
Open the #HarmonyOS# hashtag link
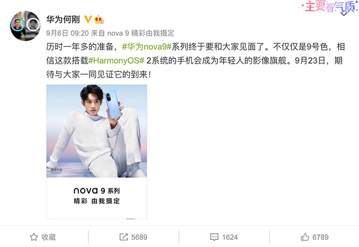tap(116, 61)
